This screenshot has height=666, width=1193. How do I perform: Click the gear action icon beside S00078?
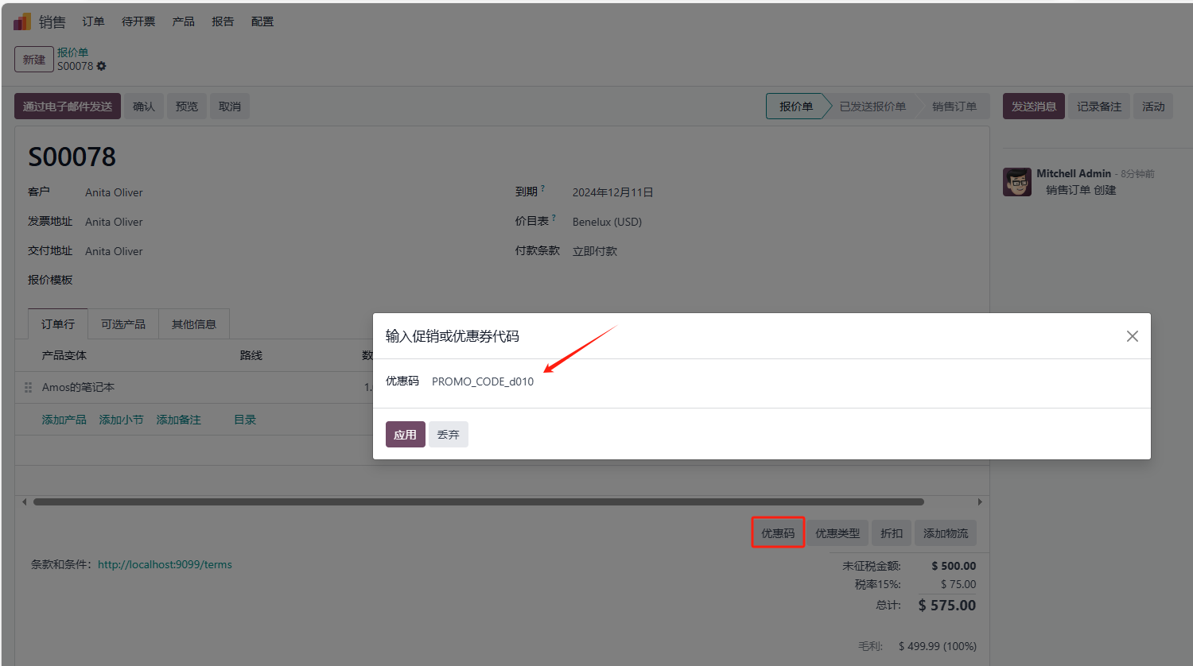tap(102, 66)
